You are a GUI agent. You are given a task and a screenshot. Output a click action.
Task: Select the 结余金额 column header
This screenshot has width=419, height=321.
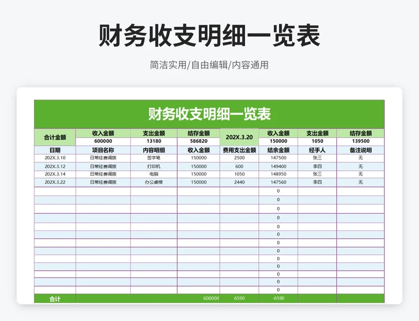point(278,150)
